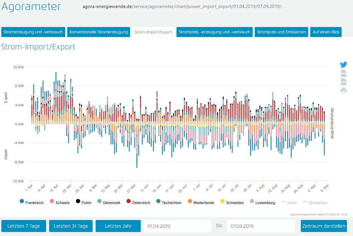The image size is (353, 236).
Task: Switch to the Stromerzeugung und -verbrauch tab
Action: click(x=33, y=32)
